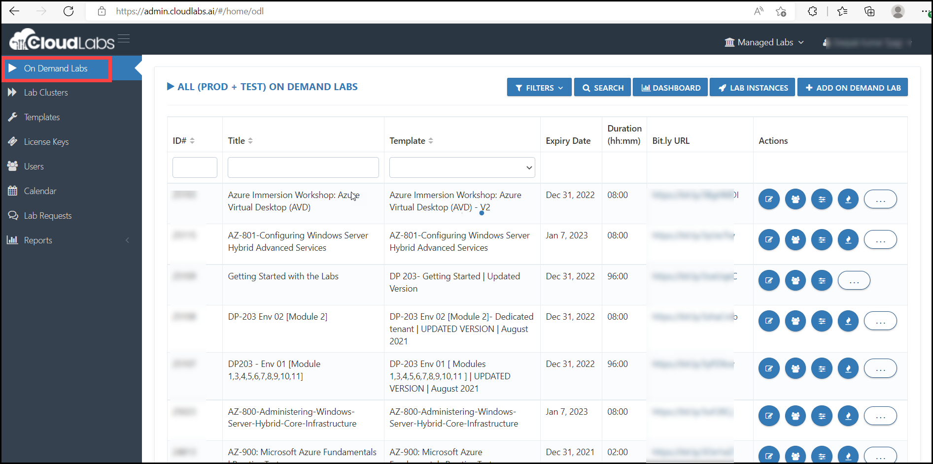Open settings sliders for DP203 - Env 01
Viewport: 933px width, 464px height.
point(822,368)
